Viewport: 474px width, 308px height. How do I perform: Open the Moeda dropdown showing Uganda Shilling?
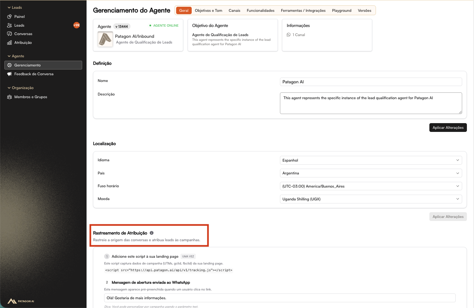tap(371, 199)
